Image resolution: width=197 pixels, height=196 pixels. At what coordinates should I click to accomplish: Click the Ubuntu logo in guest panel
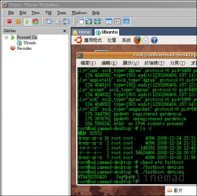click(x=78, y=40)
